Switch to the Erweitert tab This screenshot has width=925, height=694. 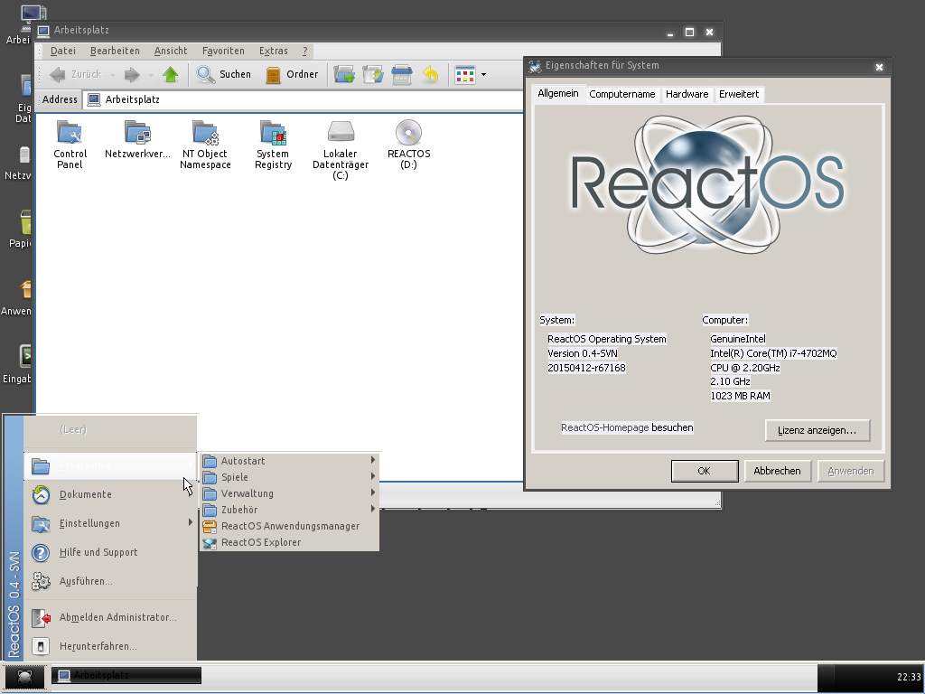click(739, 94)
